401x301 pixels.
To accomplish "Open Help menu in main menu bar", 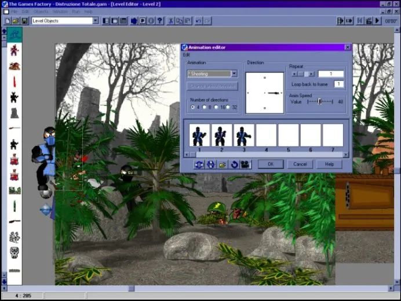I will (x=88, y=12).
